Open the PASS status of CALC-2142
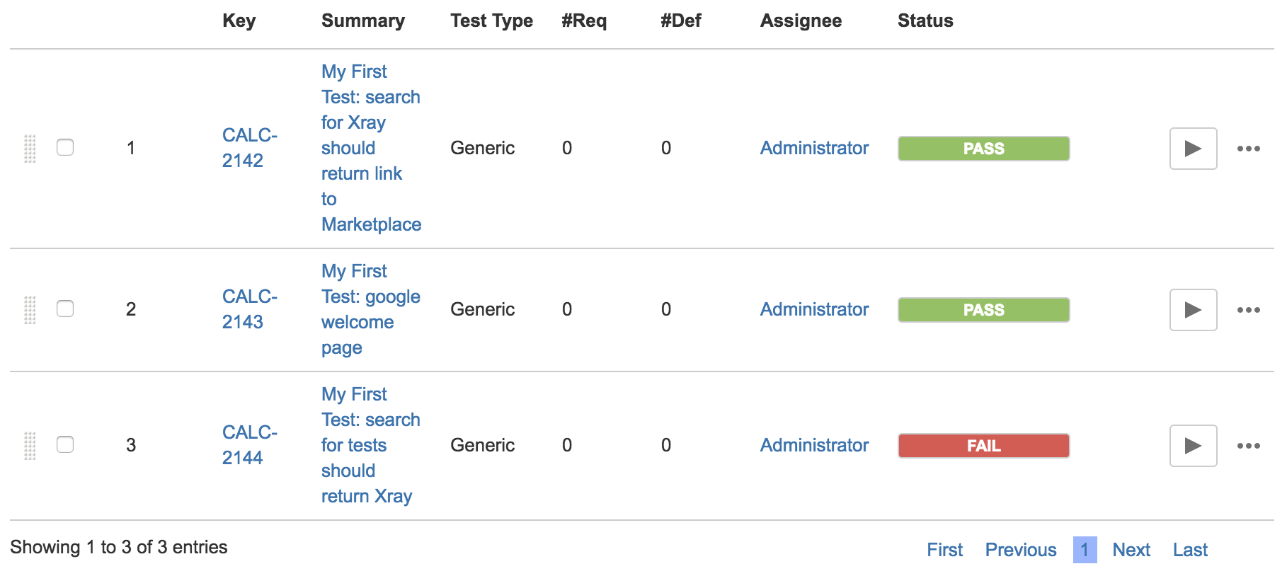Image resolution: width=1287 pixels, height=576 pixels. [983, 149]
